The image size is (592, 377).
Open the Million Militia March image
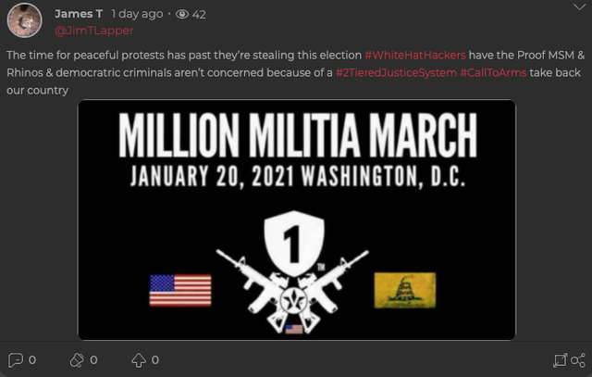[296, 219]
